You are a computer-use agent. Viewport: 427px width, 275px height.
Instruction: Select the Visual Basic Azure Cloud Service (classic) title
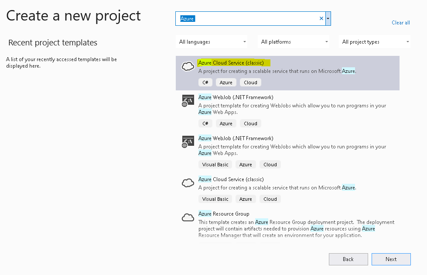(x=231, y=179)
